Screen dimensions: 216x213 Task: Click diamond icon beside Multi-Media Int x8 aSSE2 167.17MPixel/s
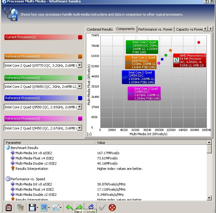point(13,153)
